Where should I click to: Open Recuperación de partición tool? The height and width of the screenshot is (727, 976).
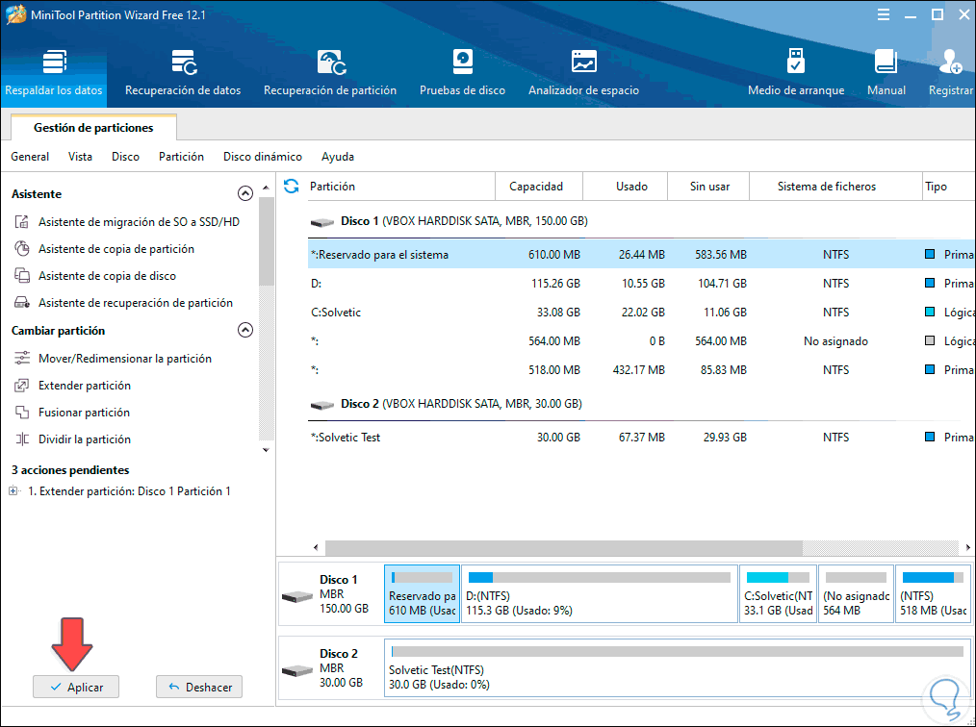coord(330,73)
